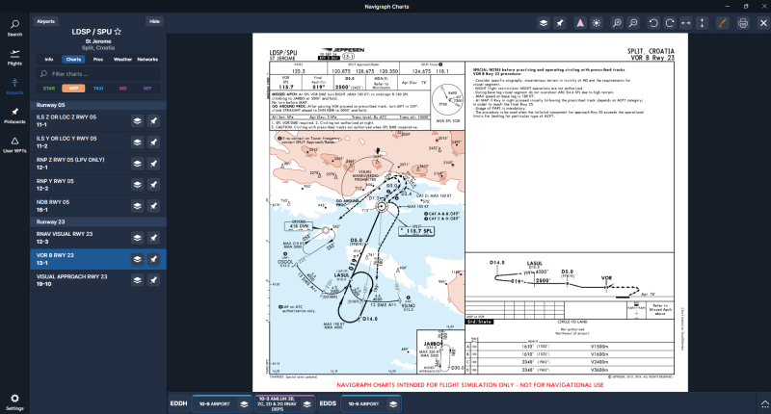The height and width of the screenshot is (414, 771).
Task: Open the Weather tab
Action: coord(122,60)
